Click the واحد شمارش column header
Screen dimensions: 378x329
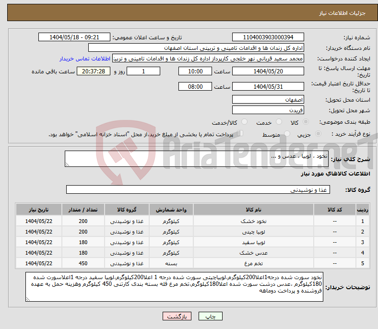[x=171, y=210]
